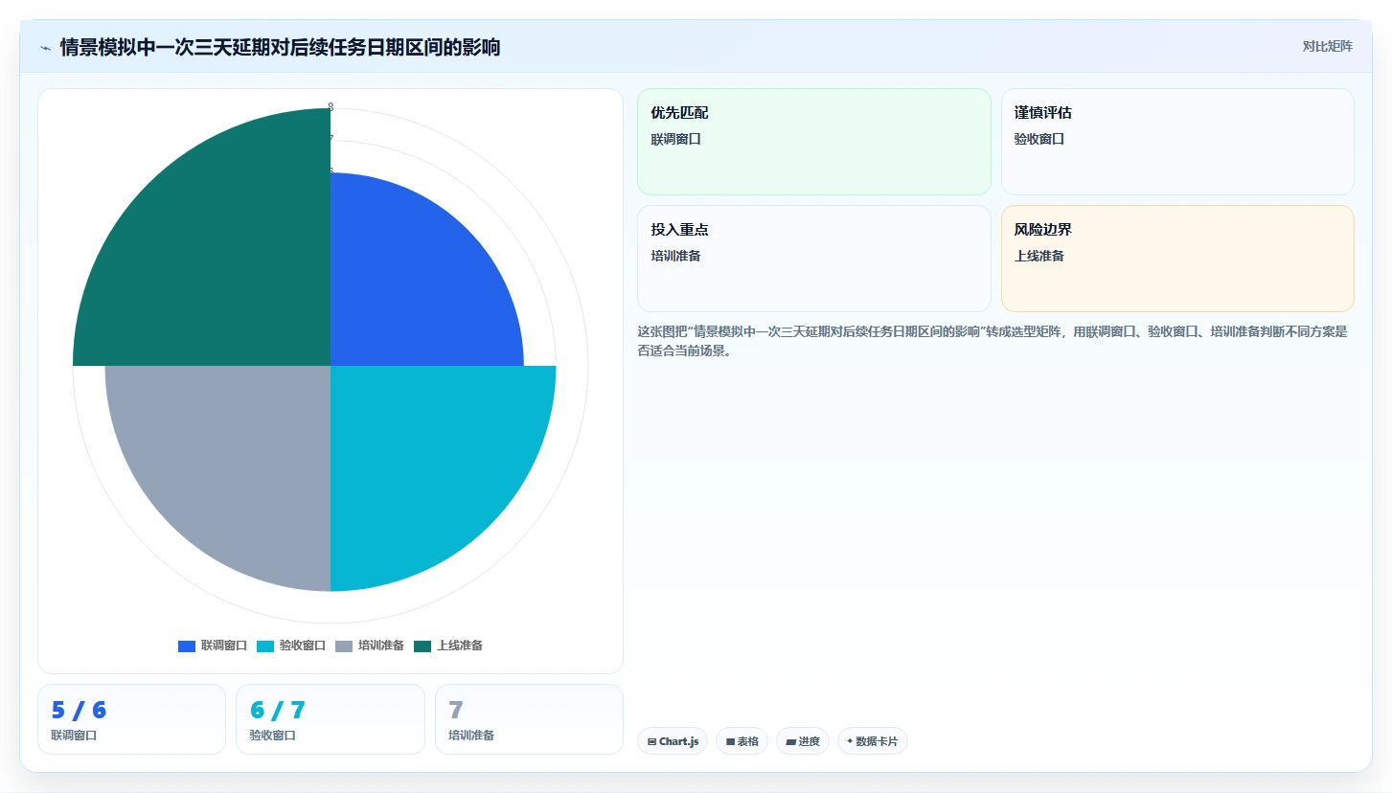Open the 投入重点 matrix card

coord(813,259)
